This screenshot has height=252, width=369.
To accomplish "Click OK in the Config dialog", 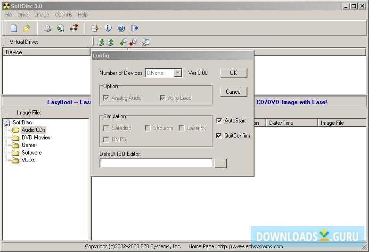I will (x=234, y=73).
